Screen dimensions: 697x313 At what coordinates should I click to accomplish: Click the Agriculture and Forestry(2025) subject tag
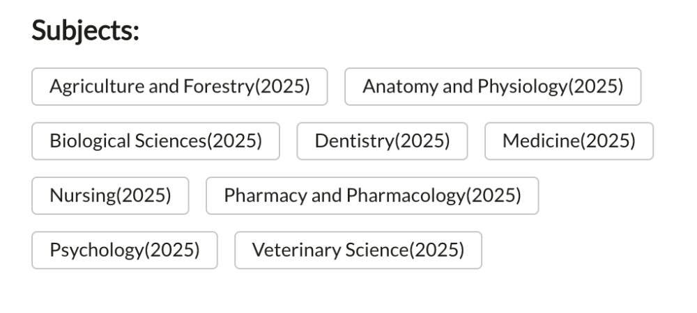pos(179,86)
